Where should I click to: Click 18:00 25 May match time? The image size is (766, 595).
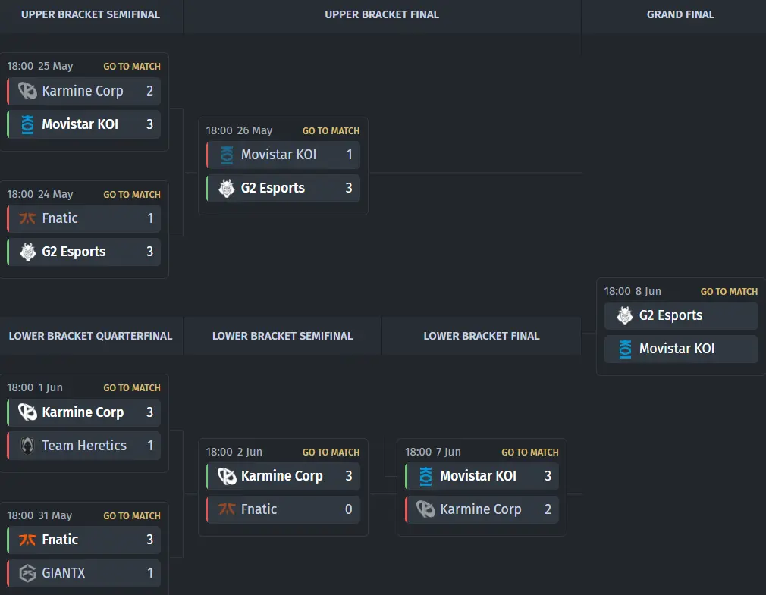(40, 67)
